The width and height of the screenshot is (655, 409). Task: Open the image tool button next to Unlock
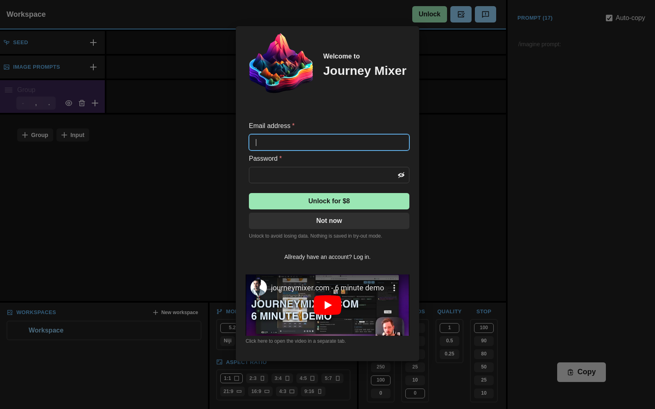[461, 14]
